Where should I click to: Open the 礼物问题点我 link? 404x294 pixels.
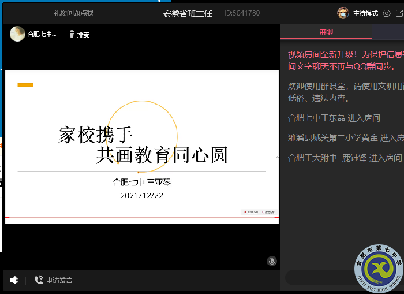(73, 13)
